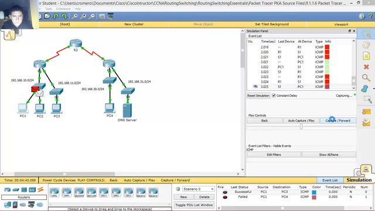375x211 pixels.
Task: Open the Drawing Palette toolbar icon
Action: [x=101, y=16]
